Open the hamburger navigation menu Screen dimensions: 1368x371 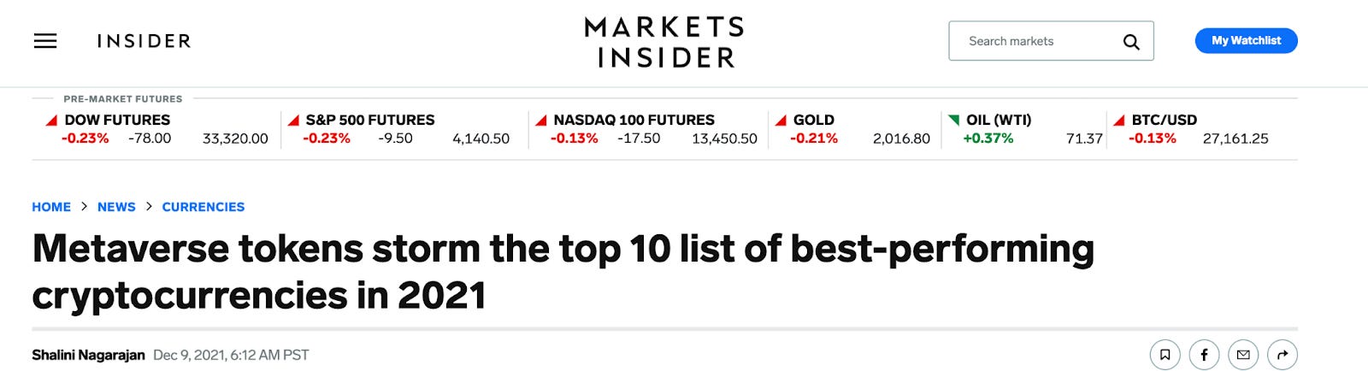(x=45, y=41)
